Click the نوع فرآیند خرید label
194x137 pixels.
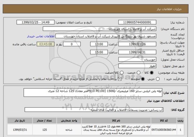pyautogui.click(x=174, y=79)
